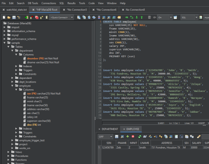Refresh results with green circular arrows

[140, 136]
